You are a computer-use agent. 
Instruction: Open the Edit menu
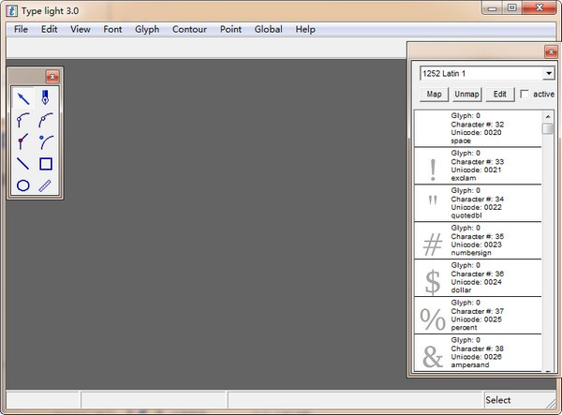(x=49, y=29)
